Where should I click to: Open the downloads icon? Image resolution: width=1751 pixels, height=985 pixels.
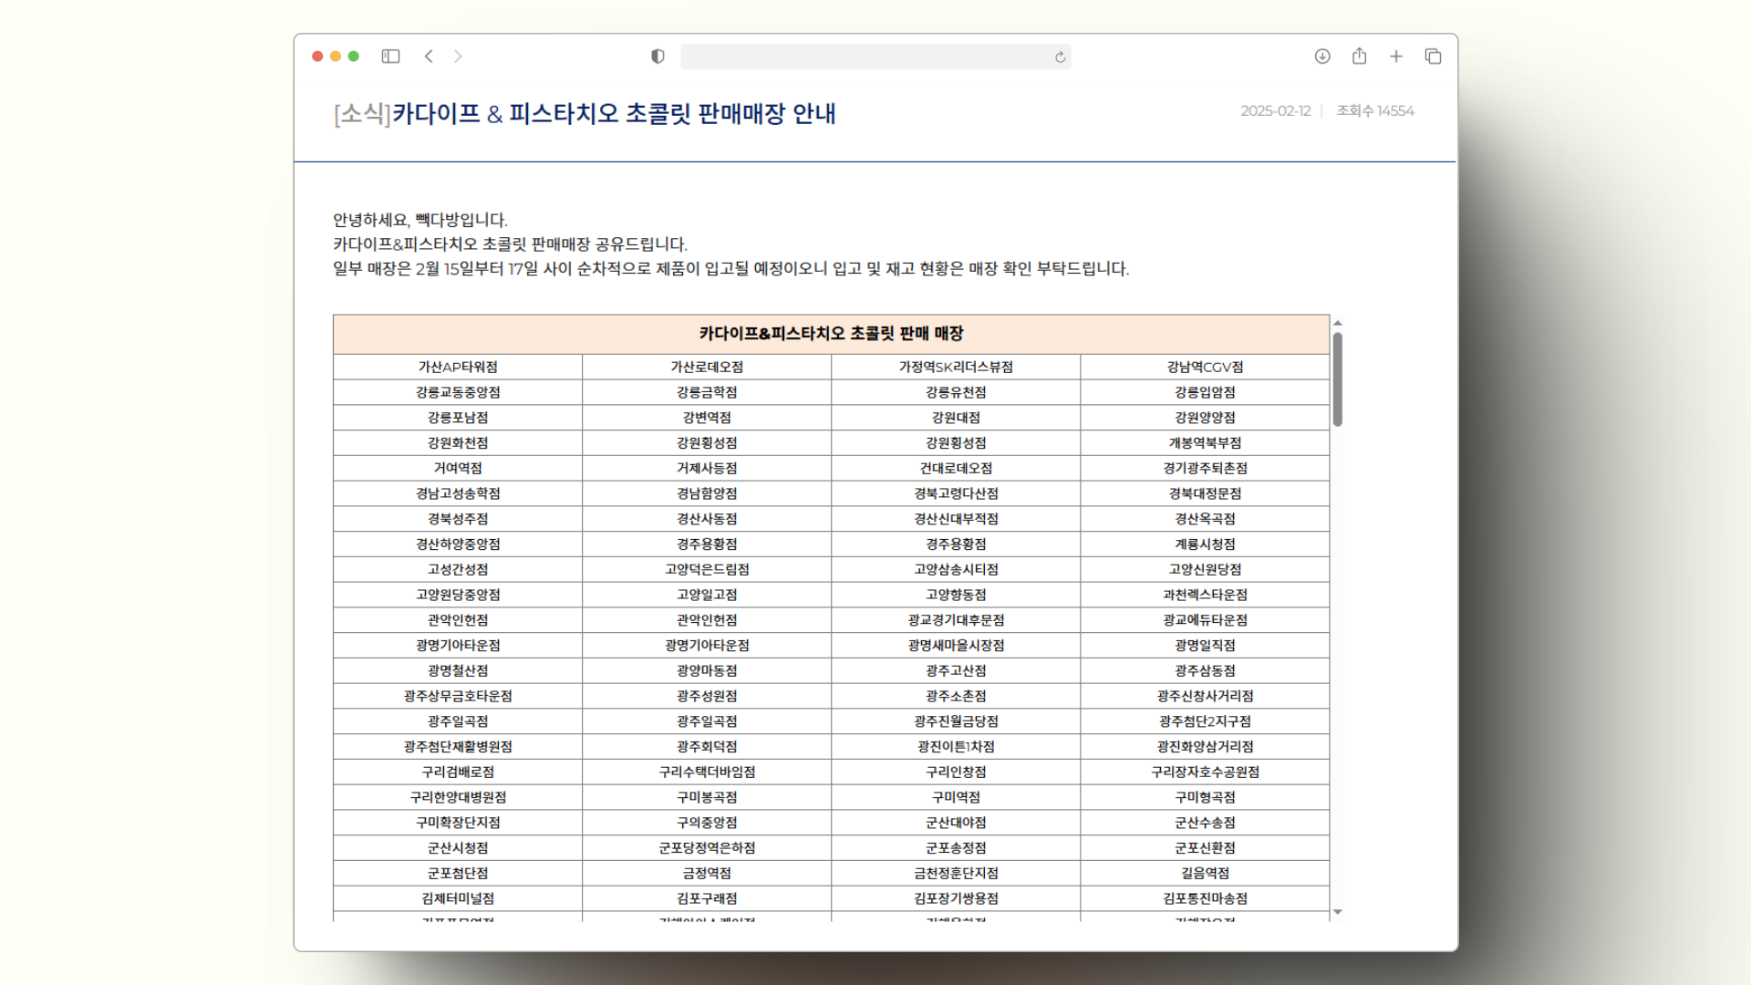1322,57
